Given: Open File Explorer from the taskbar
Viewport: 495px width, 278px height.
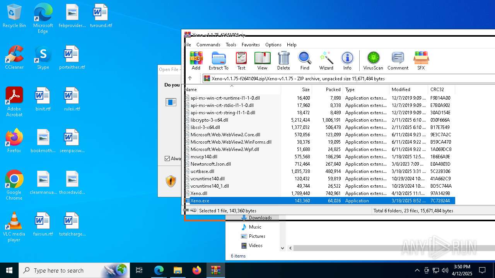Looking at the screenshot, I should (x=178, y=270).
